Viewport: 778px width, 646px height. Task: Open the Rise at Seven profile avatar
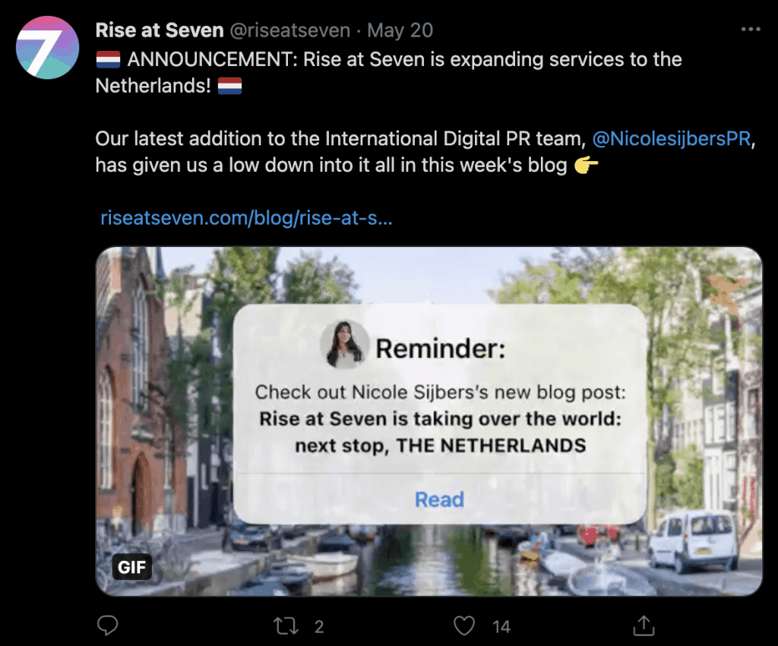(x=48, y=48)
